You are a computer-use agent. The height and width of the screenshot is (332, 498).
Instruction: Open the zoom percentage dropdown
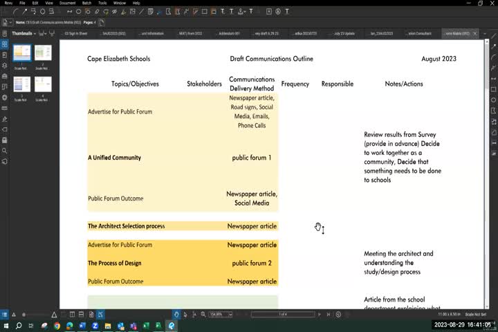pyautogui.click(x=230, y=315)
